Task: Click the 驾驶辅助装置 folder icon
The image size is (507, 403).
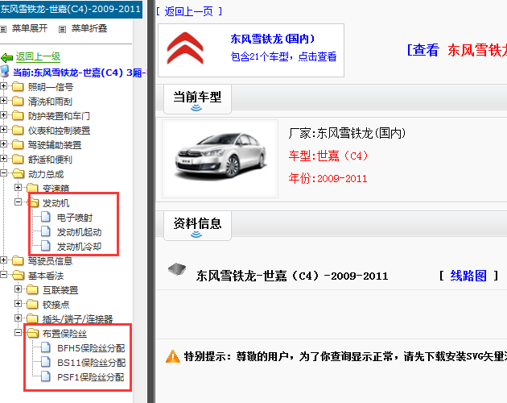Action: pos(18,144)
